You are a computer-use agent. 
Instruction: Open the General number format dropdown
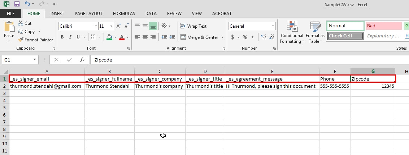click(x=273, y=26)
